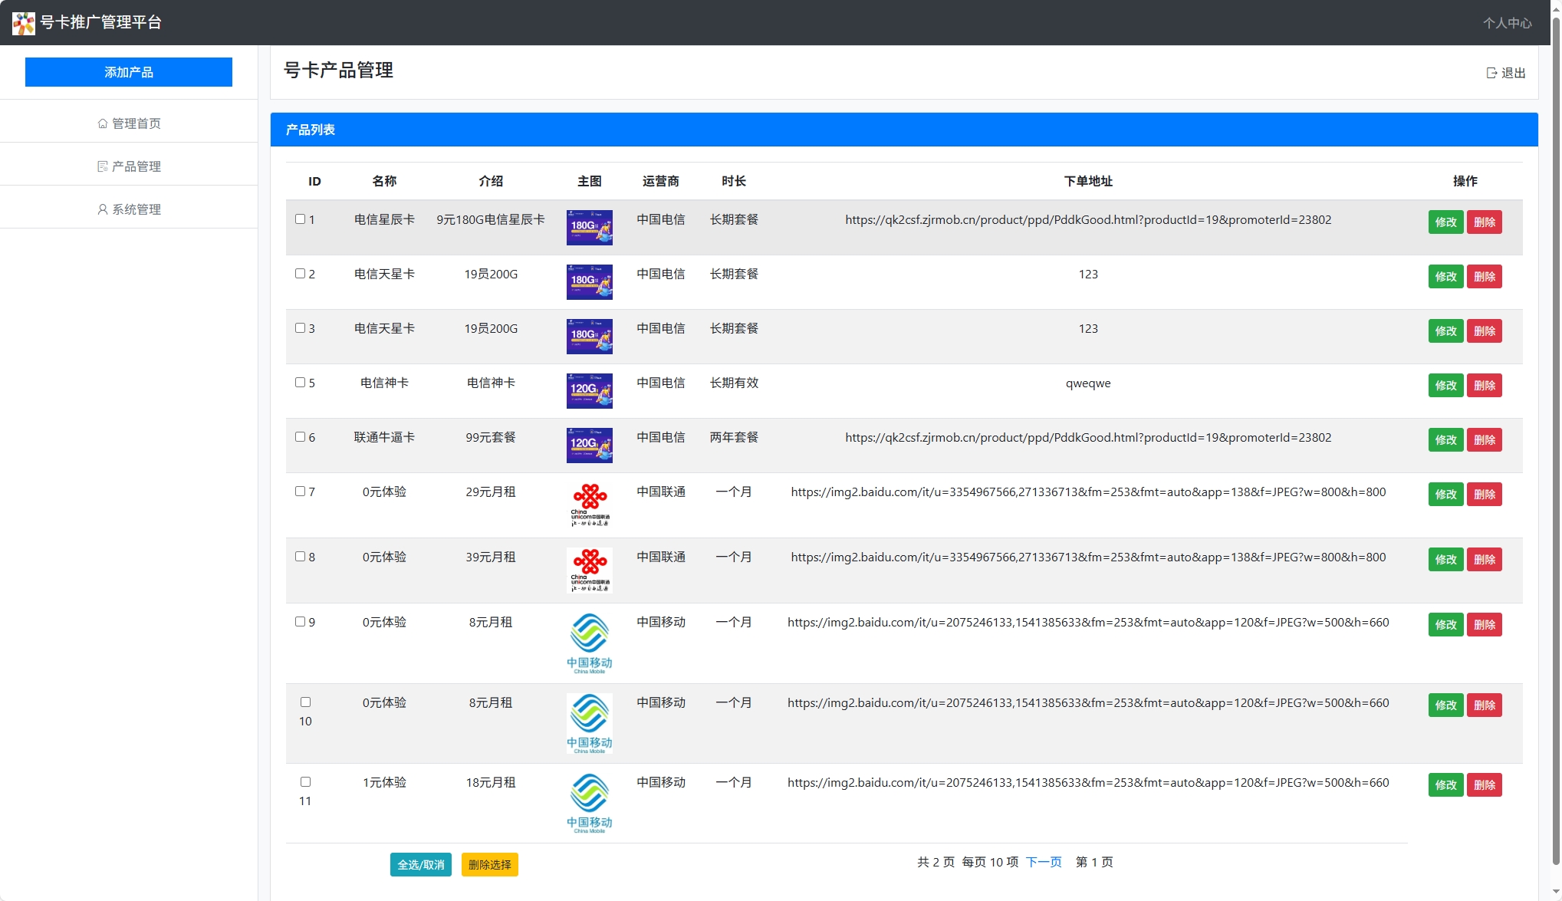Click 修改 for product ID 9
The height and width of the screenshot is (901, 1562).
click(1446, 625)
